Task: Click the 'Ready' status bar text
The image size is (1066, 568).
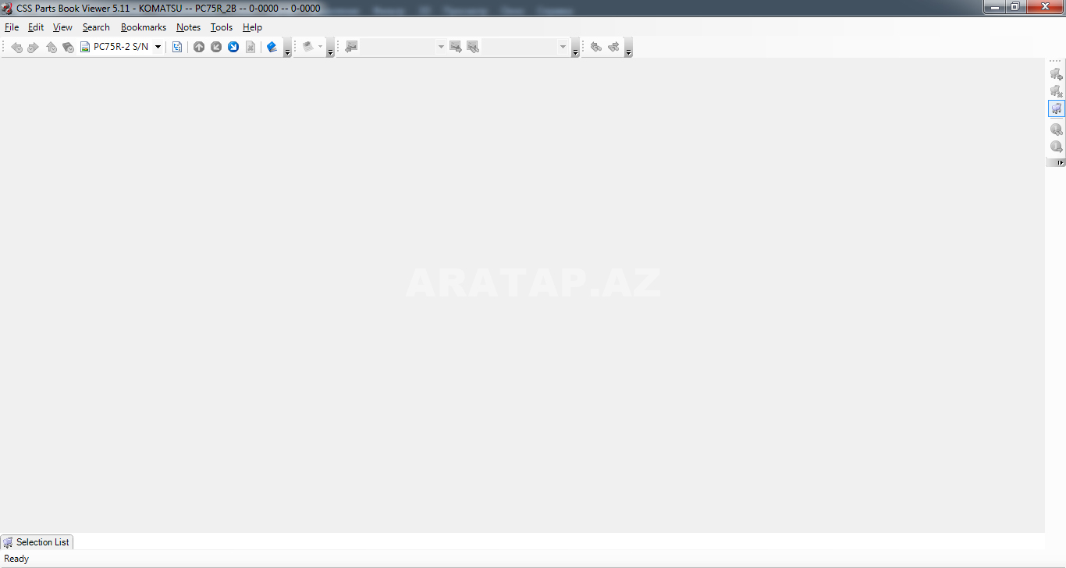Action: pos(16,559)
